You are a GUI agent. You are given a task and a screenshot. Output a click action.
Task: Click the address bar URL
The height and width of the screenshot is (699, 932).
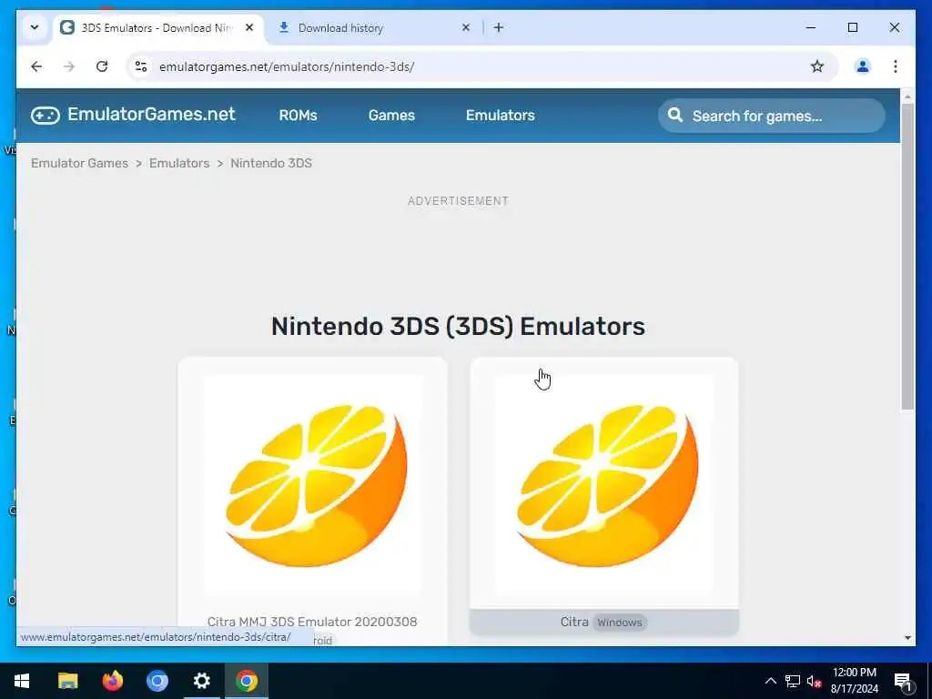click(x=287, y=66)
